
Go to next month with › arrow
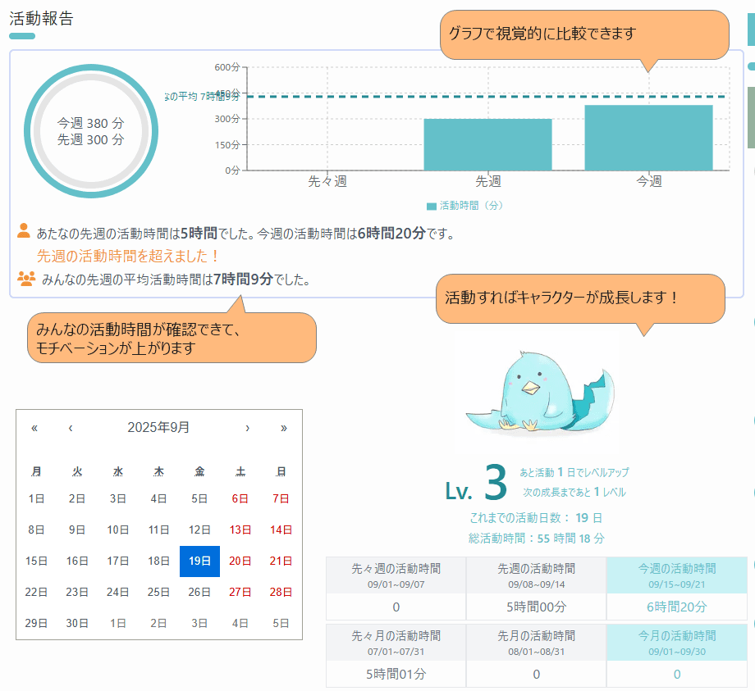click(248, 427)
